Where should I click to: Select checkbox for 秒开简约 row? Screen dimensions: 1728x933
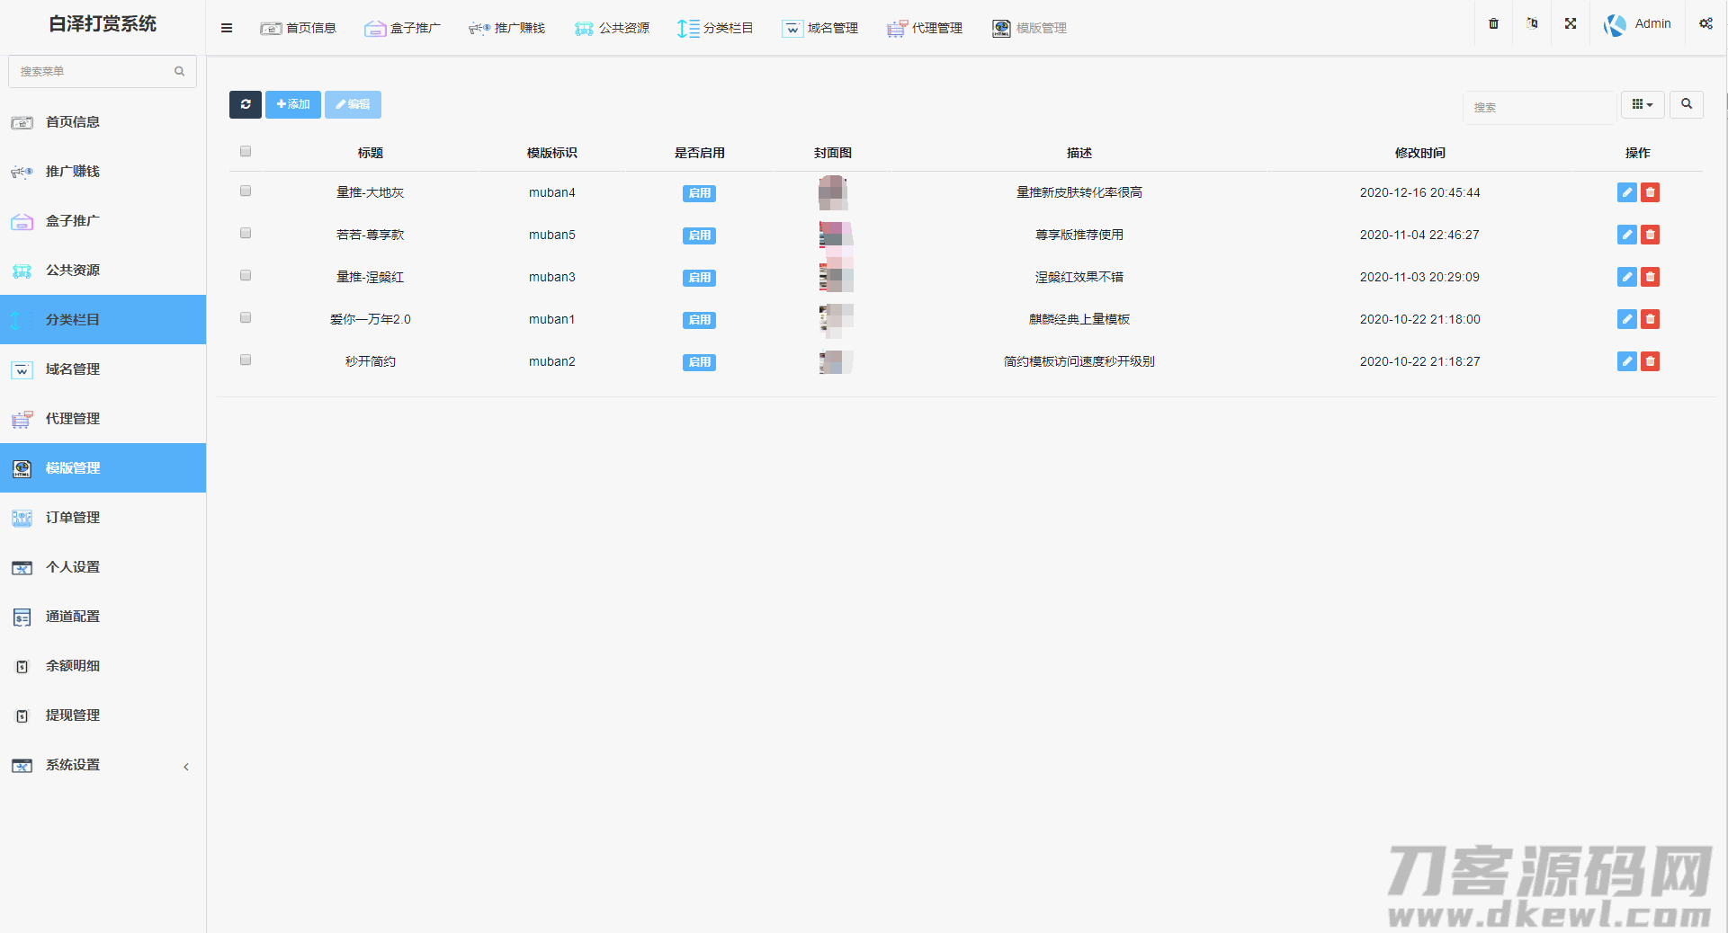point(246,360)
